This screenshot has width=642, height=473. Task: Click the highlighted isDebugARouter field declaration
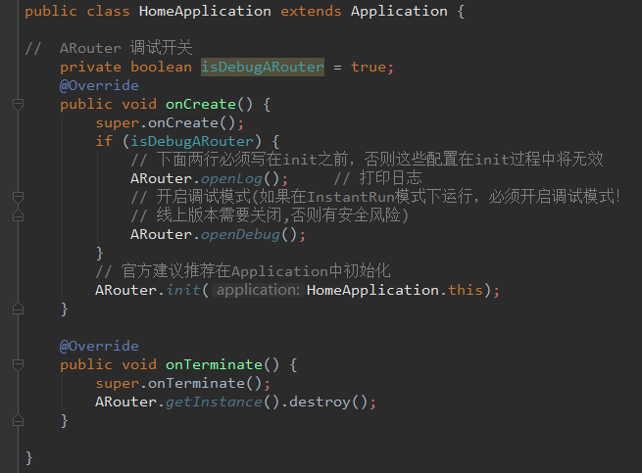[263, 68]
